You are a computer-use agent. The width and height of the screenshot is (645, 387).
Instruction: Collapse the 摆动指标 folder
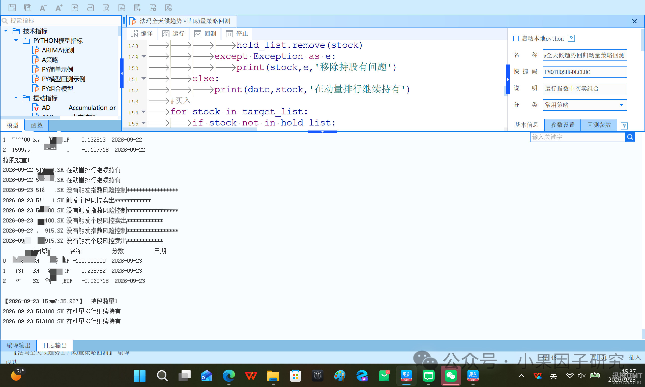coord(16,98)
